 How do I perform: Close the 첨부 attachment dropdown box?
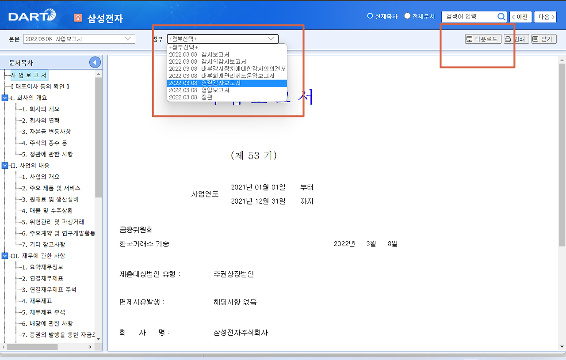pos(223,39)
